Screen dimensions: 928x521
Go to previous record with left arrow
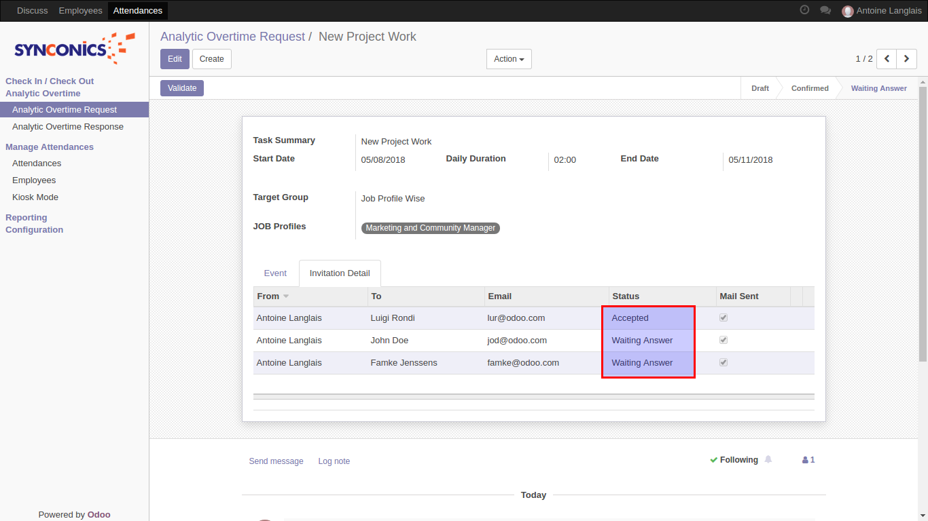tap(887, 59)
